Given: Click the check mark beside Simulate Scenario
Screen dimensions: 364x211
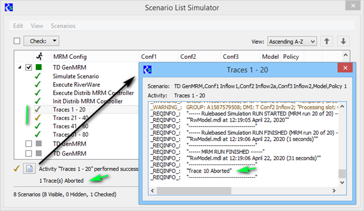Looking at the screenshot, I should click(x=37, y=76).
